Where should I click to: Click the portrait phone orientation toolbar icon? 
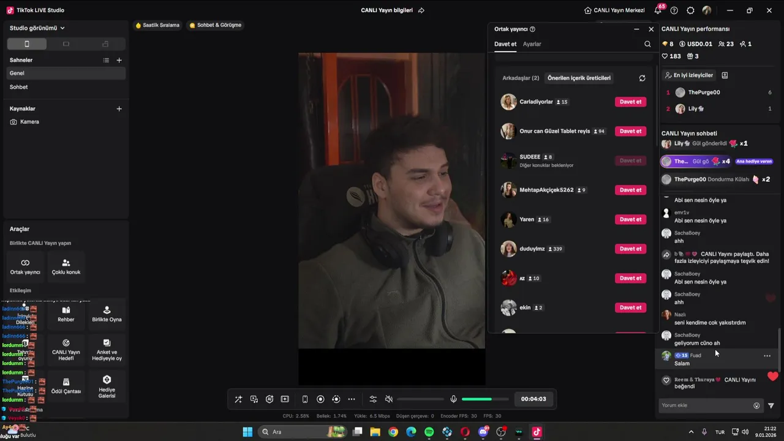click(305, 399)
